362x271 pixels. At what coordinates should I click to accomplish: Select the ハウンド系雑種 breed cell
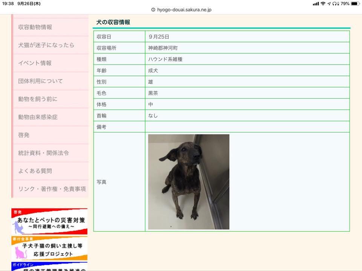pos(247,59)
